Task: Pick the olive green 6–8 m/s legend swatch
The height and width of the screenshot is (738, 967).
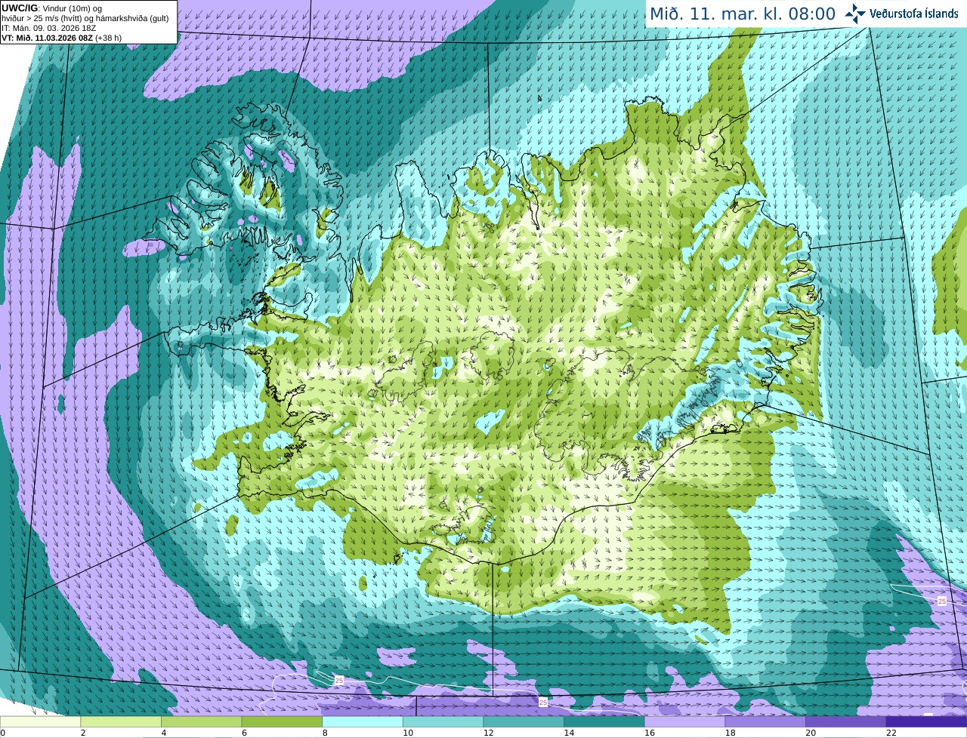Action: tap(282, 722)
